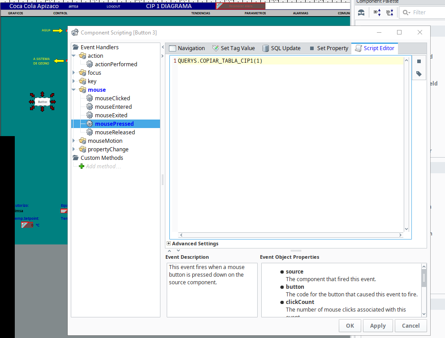Screen dimensions: 445x338
Task: Select the SQL Update tab
Action: click(x=281, y=48)
